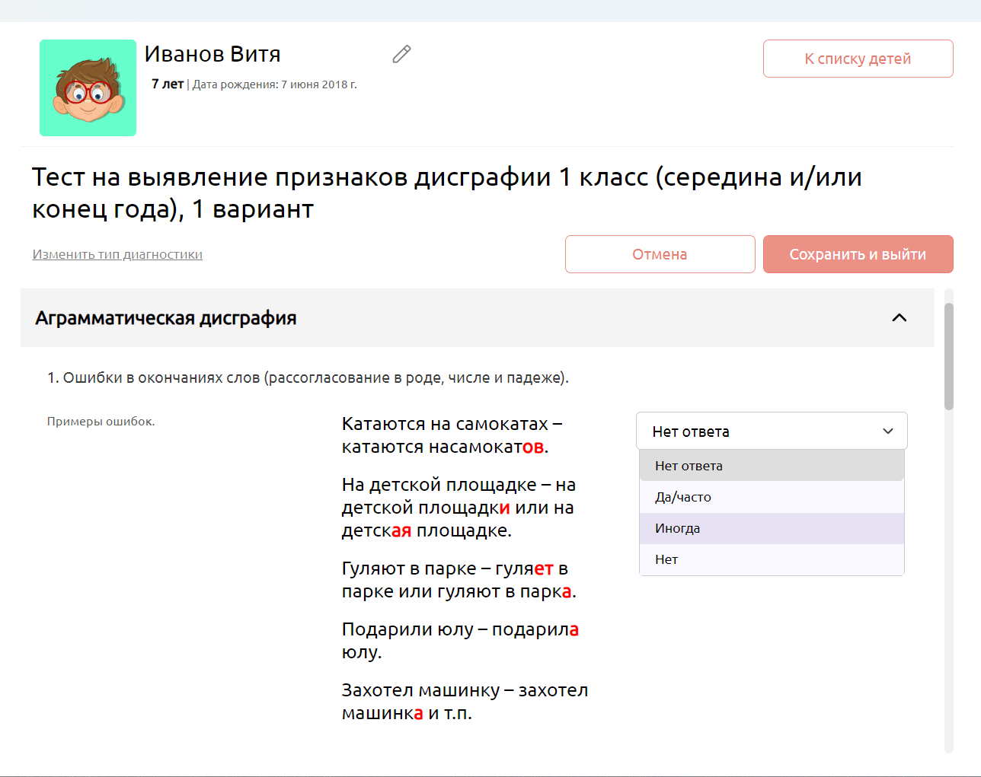Click «Сохранить и выйти» button

(858, 254)
